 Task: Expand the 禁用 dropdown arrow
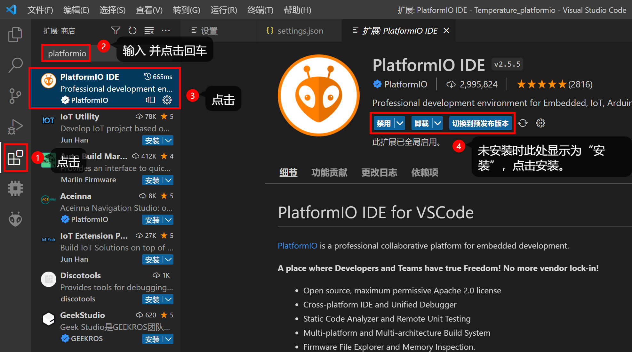pyautogui.click(x=400, y=123)
